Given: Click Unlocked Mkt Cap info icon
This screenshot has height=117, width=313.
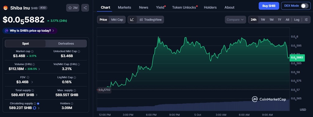Looking at the screenshot, I should tap(79, 51).
